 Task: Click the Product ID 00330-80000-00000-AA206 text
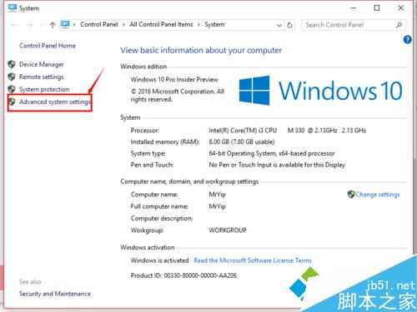pos(183,275)
